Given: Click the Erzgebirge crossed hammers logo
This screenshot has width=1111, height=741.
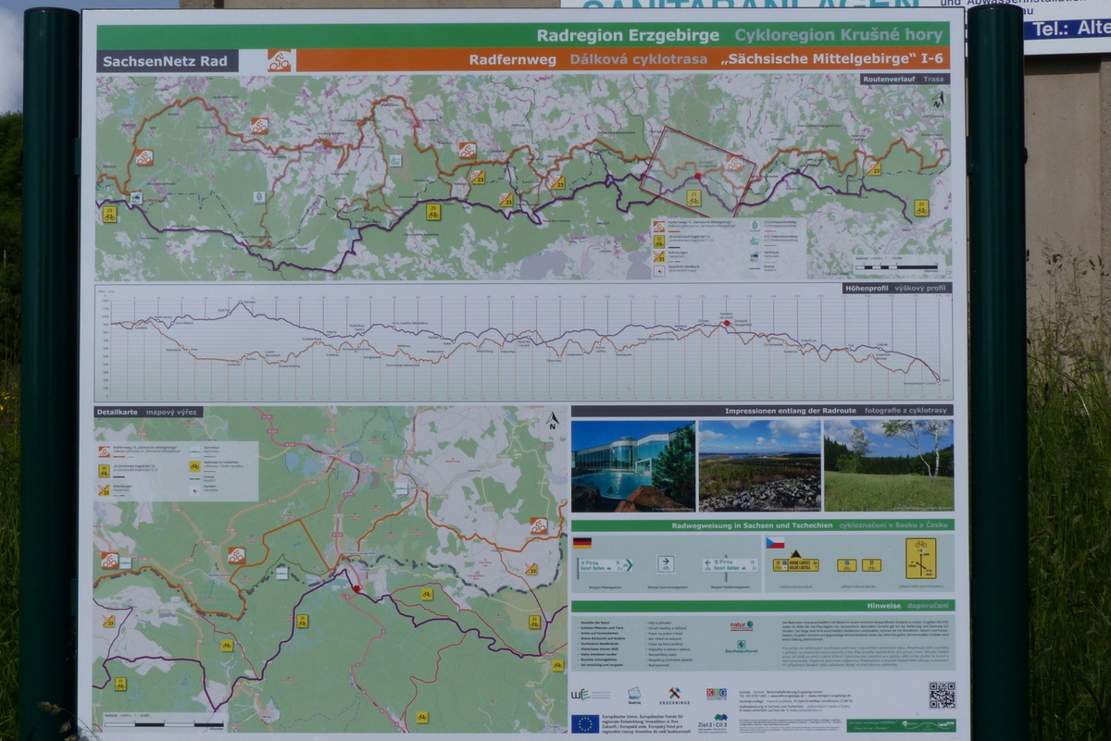Looking at the screenshot, I should [675, 695].
